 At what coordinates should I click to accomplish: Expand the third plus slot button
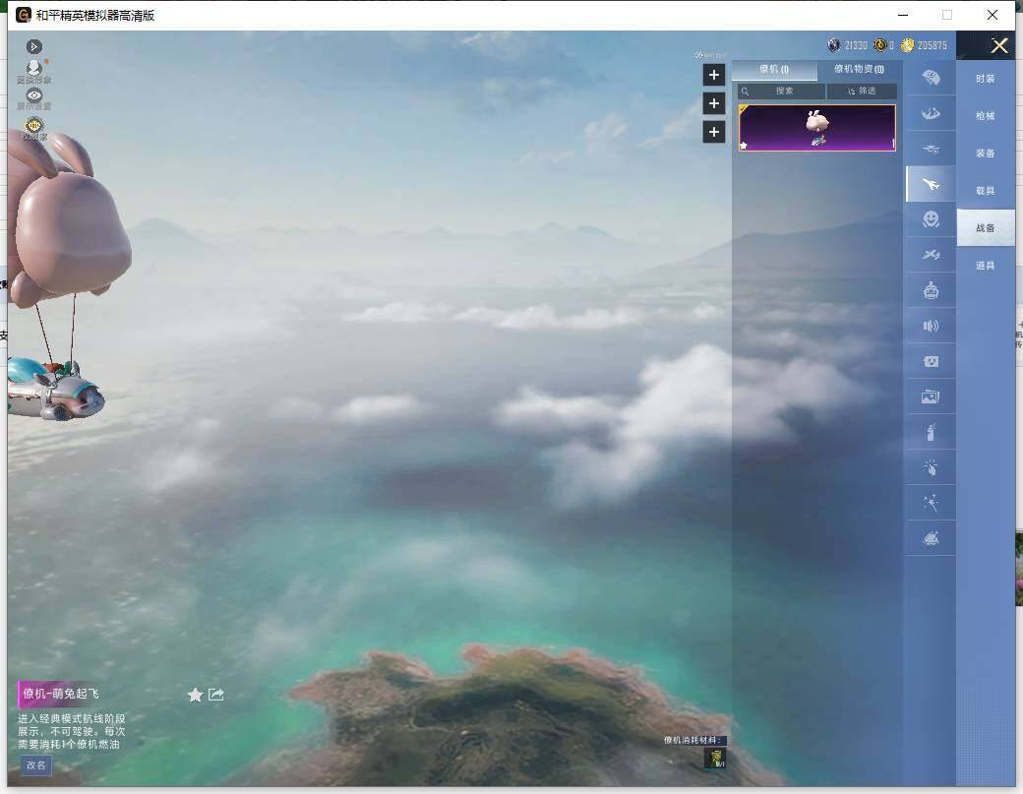tap(714, 133)
